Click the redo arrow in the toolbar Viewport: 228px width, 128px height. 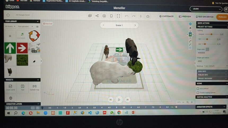[134, 16]
